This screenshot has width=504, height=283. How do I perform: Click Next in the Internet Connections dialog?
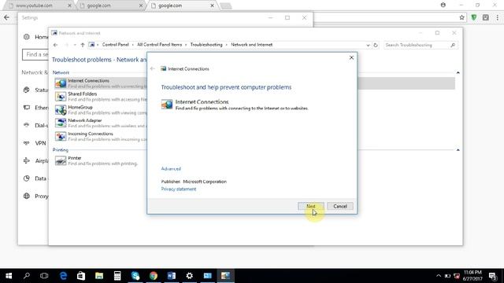click(310, 206)
